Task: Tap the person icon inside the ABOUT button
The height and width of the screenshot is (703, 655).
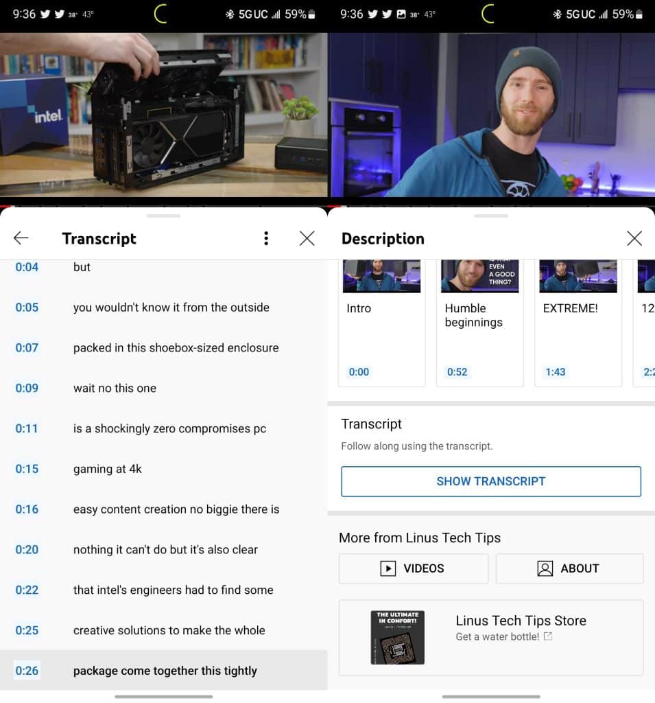Action: (x=545, y=568)
